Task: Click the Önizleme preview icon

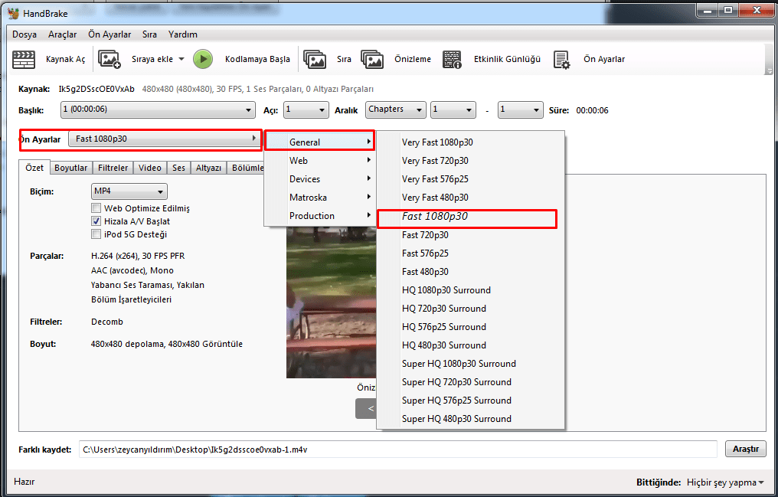Action: (372, 59)
